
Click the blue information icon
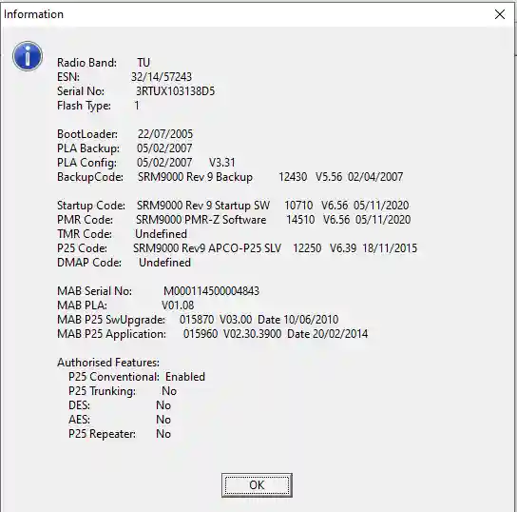coord(28,56)
